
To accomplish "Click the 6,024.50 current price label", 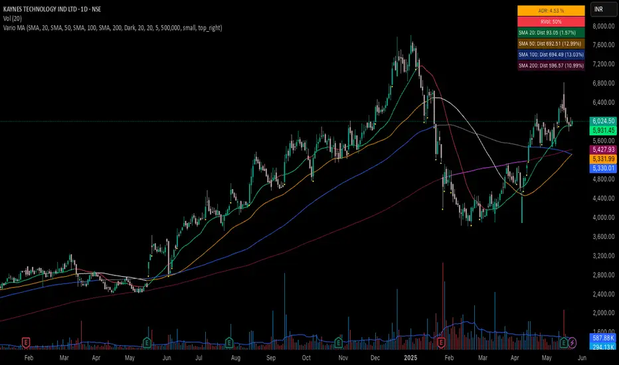I will (603, 121).
